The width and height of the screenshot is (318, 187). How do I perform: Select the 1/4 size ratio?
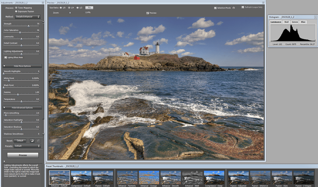point(69,8)
